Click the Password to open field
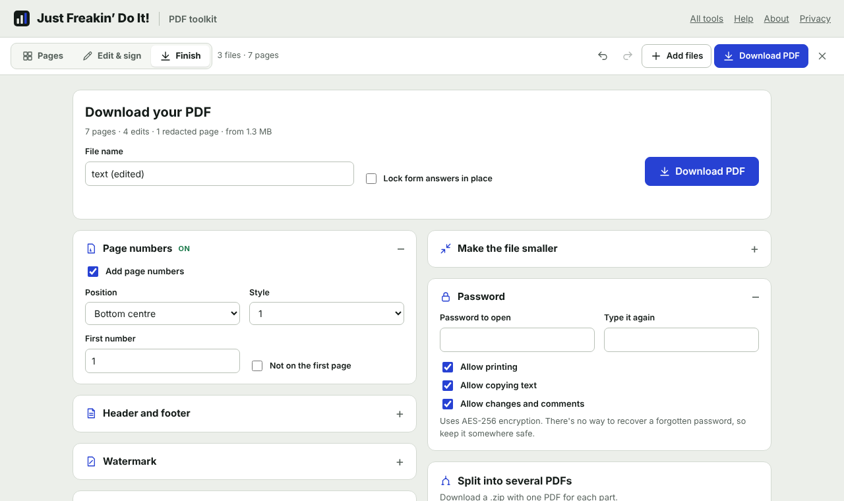Image resolution: width=844 pixels, height=501 pixels. (x=517, y=340)
